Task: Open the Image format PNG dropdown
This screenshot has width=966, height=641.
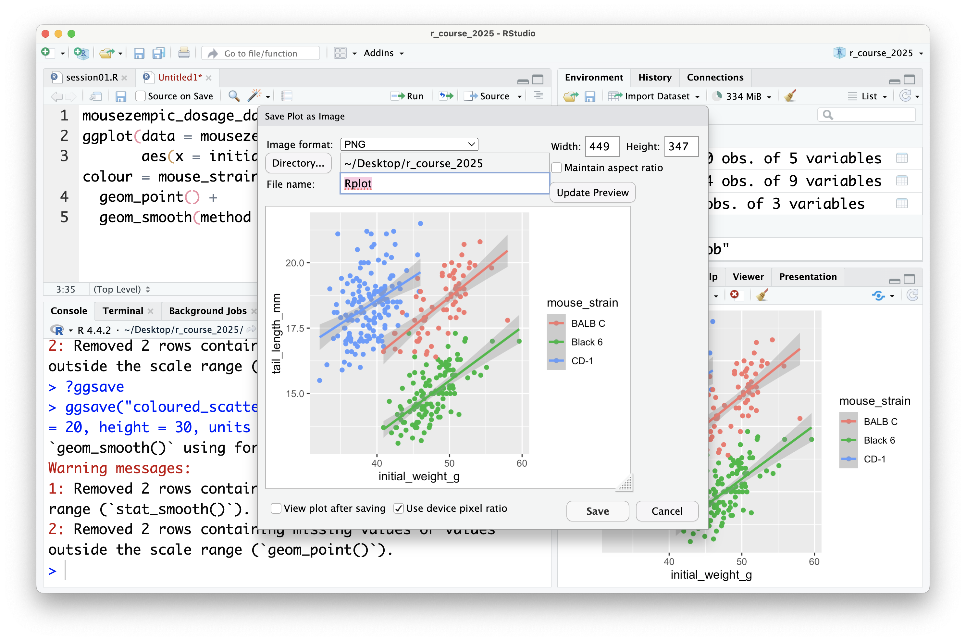Action: click(x=409, y=144)
